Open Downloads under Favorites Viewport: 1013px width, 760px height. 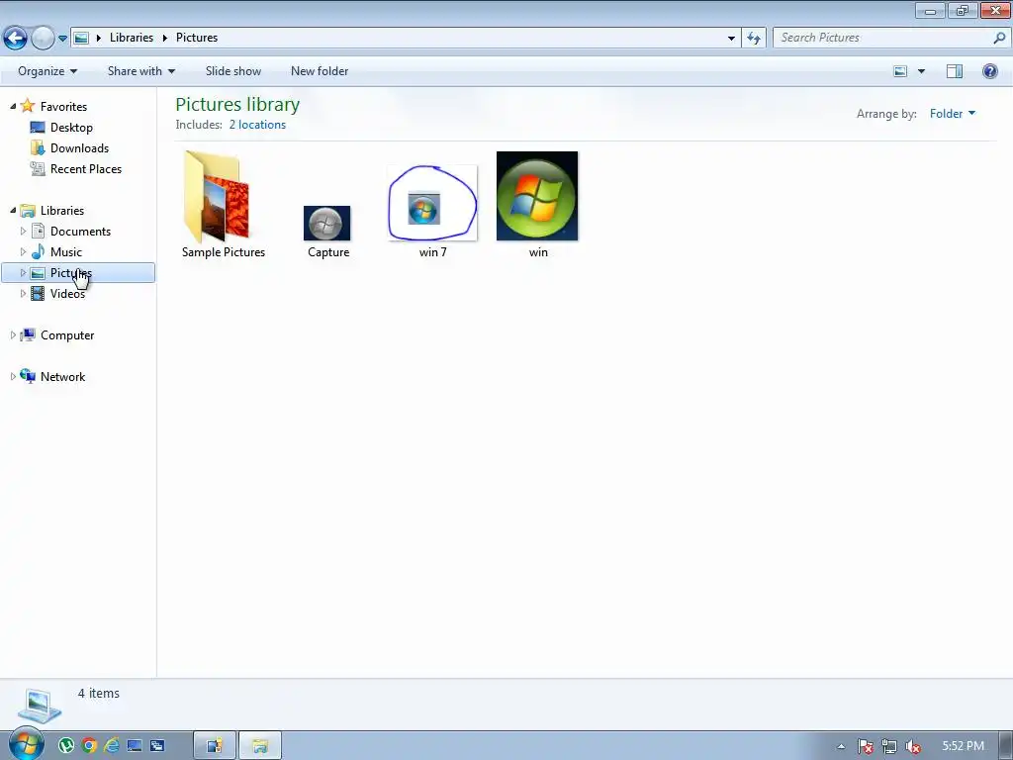79,148
